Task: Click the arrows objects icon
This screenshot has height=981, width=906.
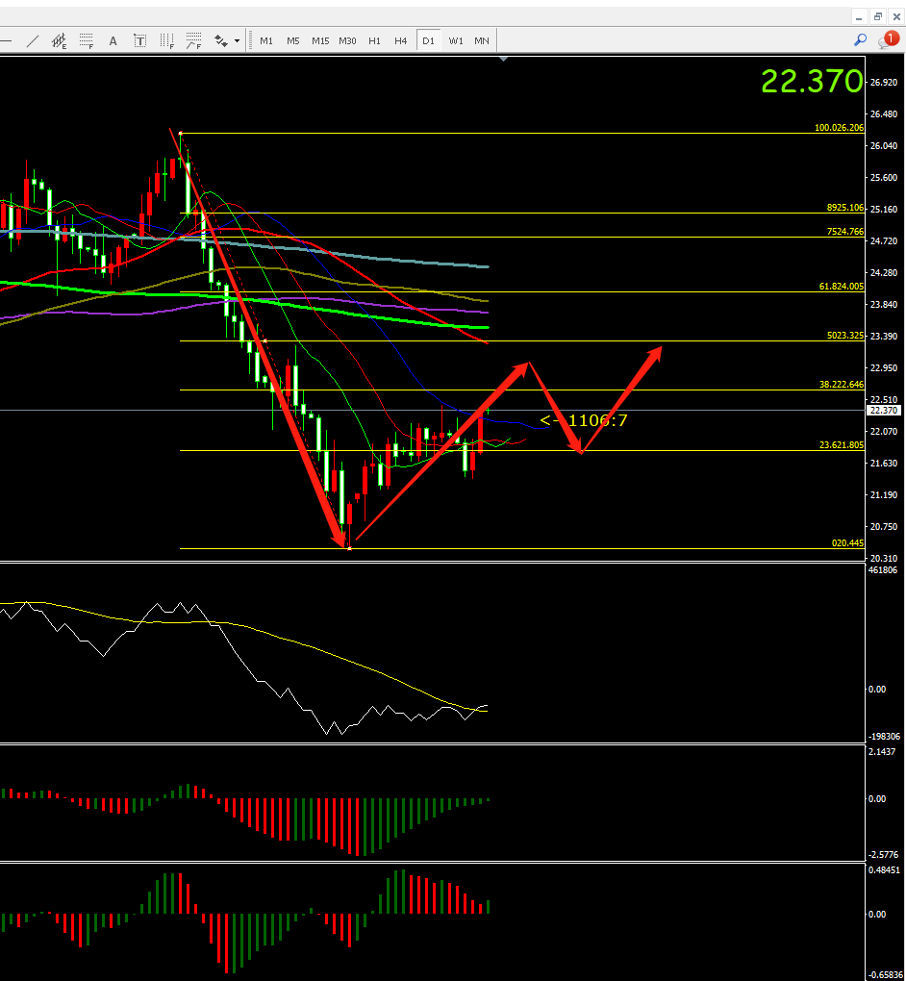Action: pos(221,40)
